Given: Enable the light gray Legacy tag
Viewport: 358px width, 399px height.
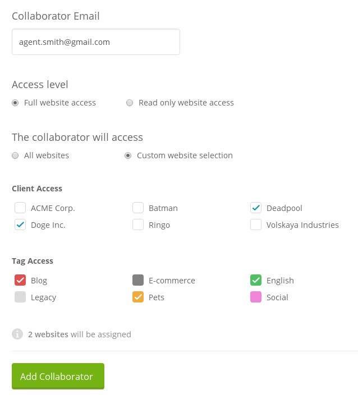Looking at the screenshot, I should (20, 297).
